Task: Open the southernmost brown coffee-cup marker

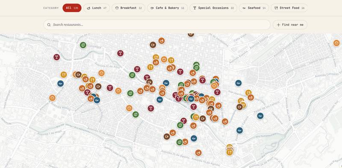Action: pyautogui.click(x=167, y=137)
